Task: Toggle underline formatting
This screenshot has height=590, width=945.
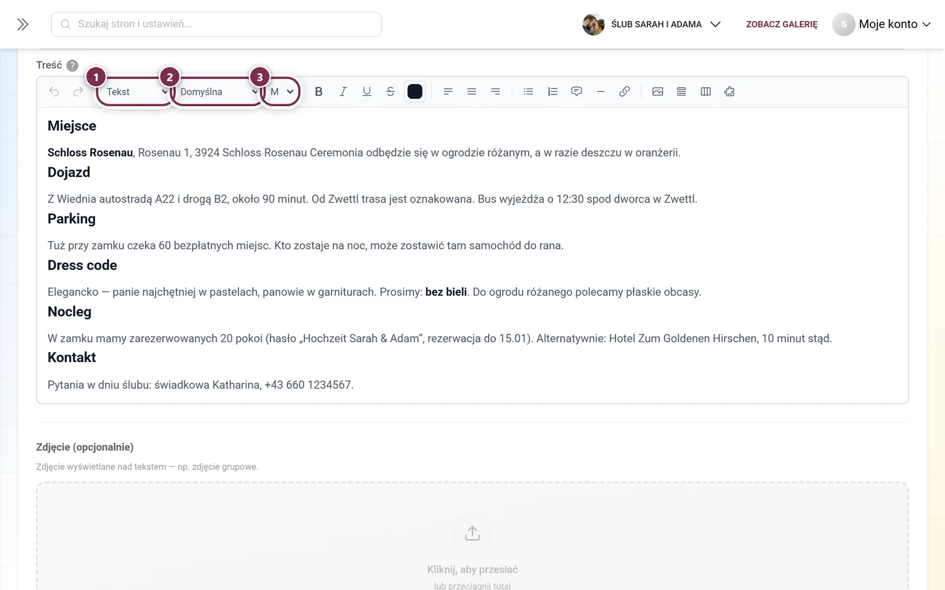Action: (x=367, y=92)
